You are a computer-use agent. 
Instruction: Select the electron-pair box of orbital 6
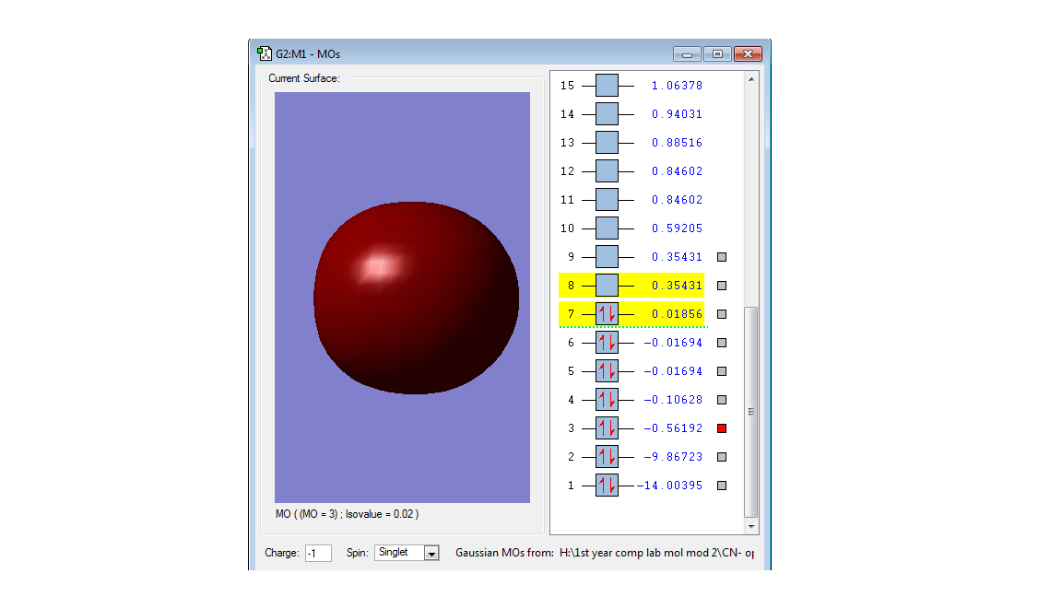coord(607,343)
